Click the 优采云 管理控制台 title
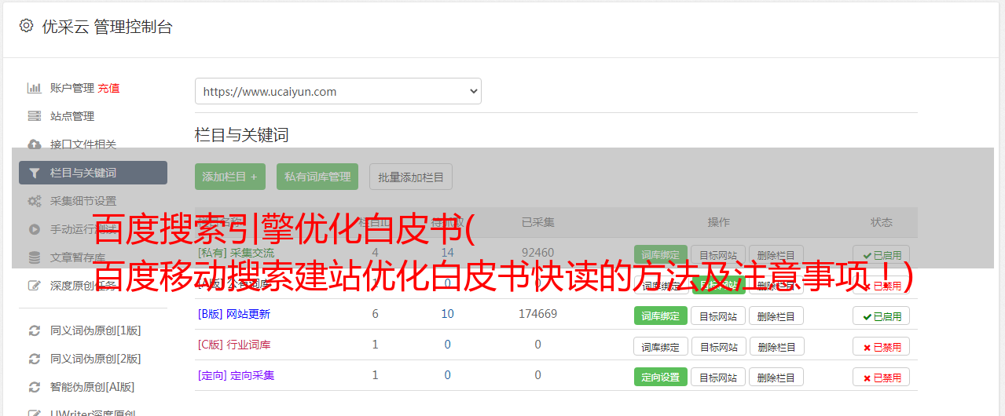The height and width of the screenshot is (416, 1005). [x=107, y=27]
